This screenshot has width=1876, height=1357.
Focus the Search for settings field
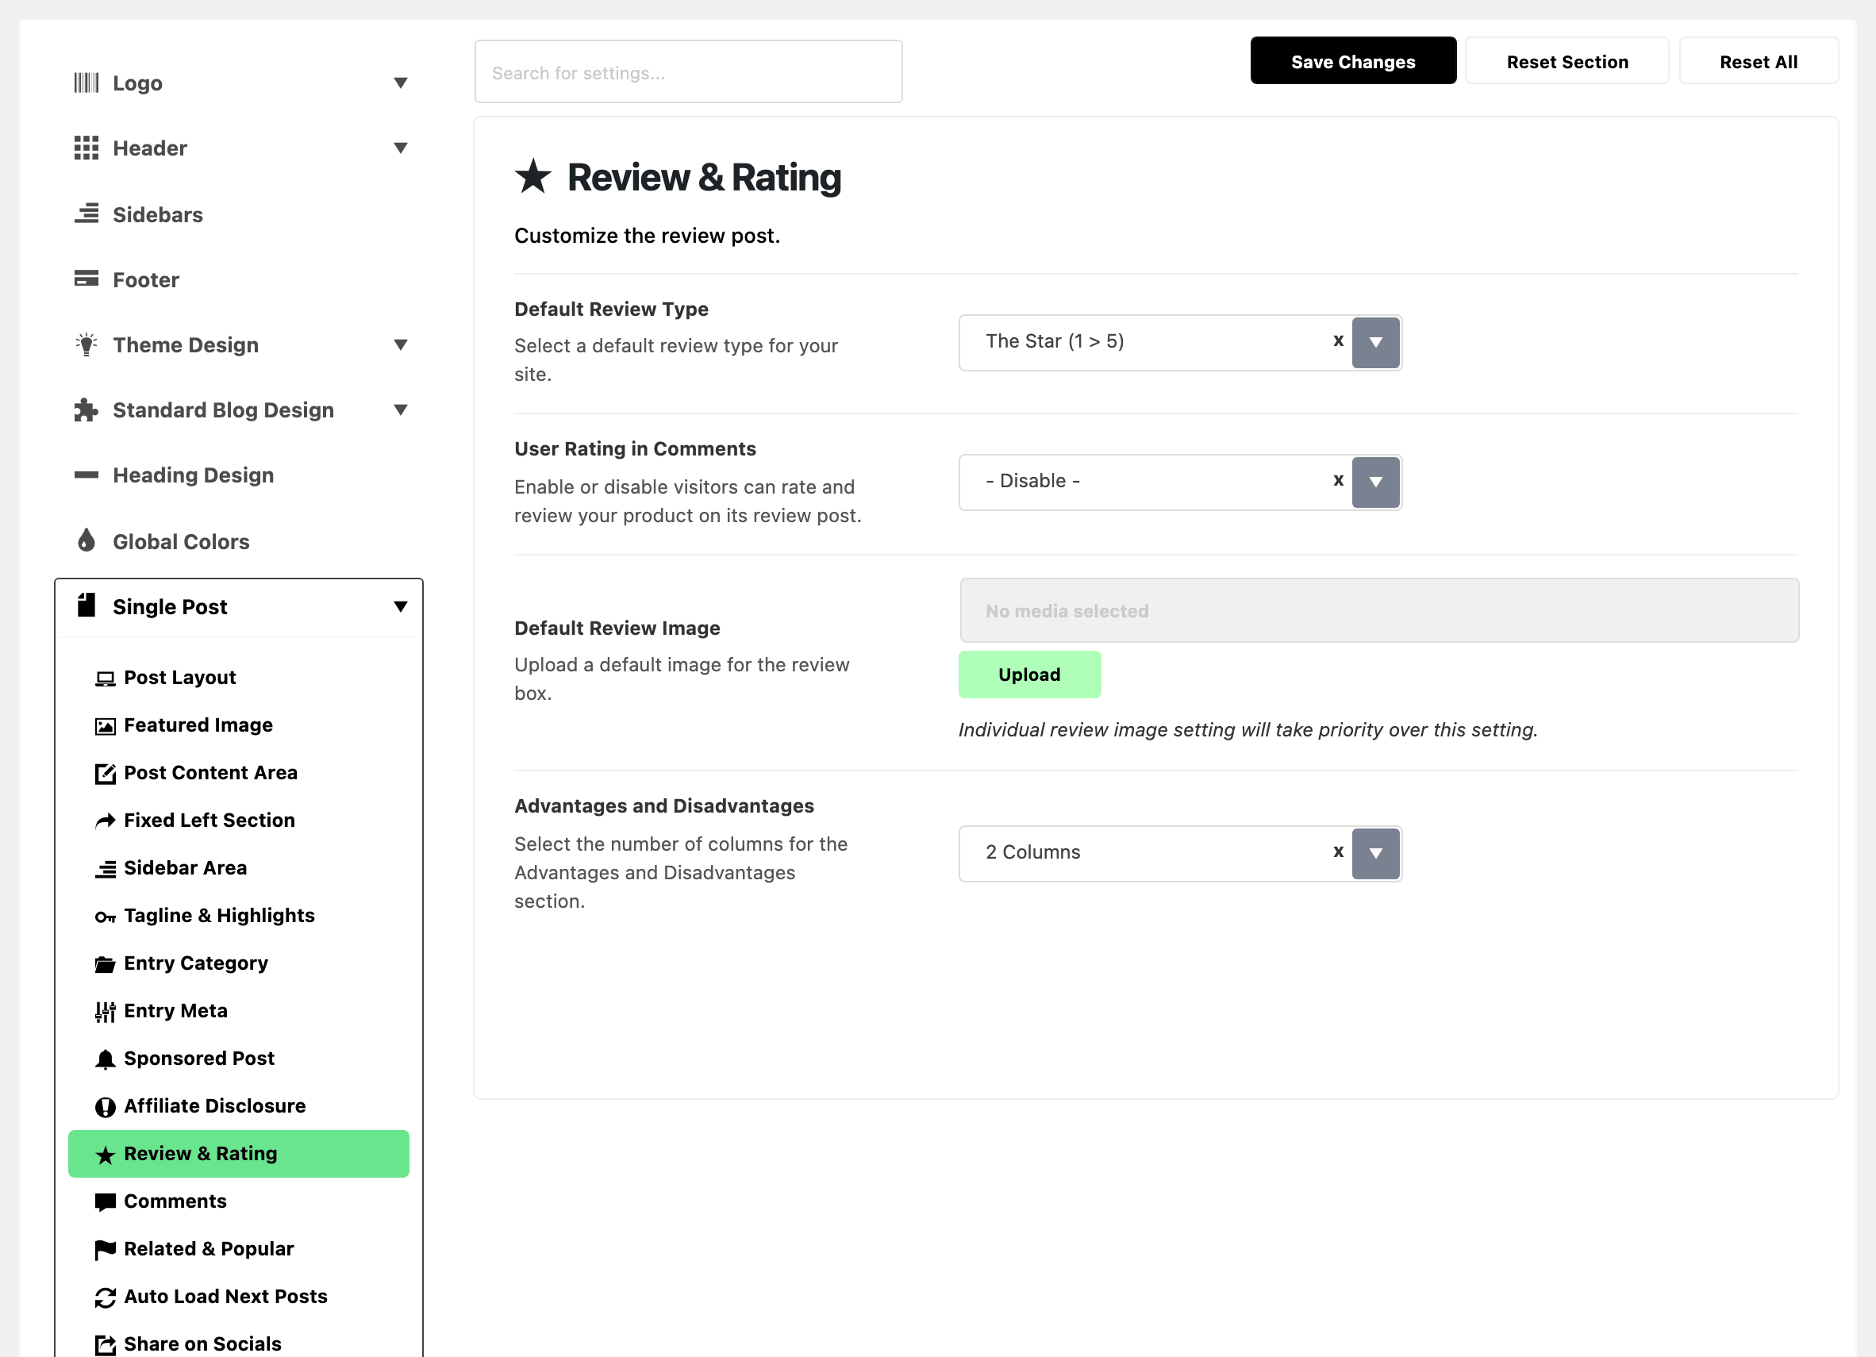click(688, 72)
